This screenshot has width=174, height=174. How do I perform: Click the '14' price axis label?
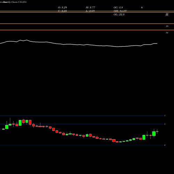(167, 33)
